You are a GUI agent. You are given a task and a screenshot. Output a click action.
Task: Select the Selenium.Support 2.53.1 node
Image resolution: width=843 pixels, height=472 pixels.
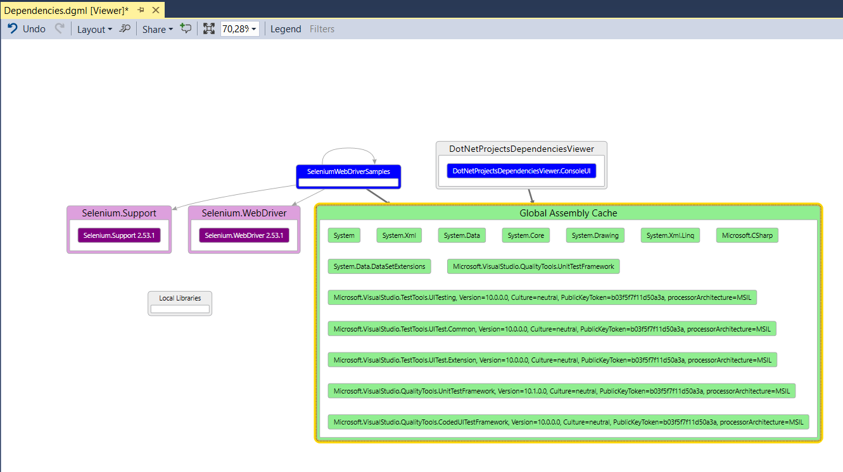[119, 235]
